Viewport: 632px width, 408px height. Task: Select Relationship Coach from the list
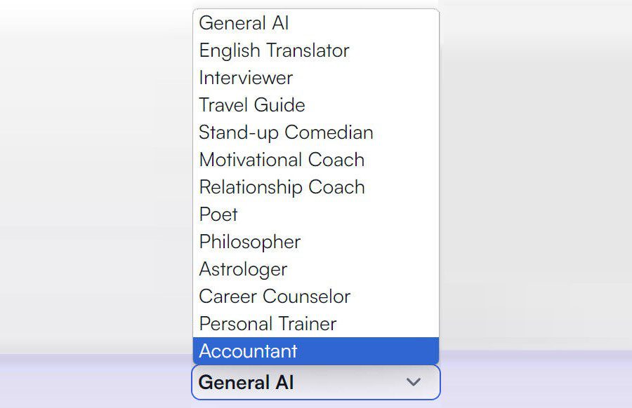coord(282,187)
